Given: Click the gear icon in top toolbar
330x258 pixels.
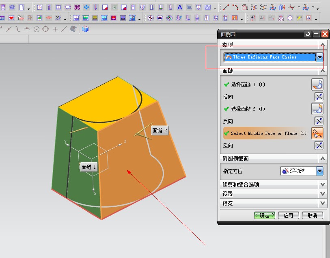Looking at the screenshot, I should click(12, 8).
